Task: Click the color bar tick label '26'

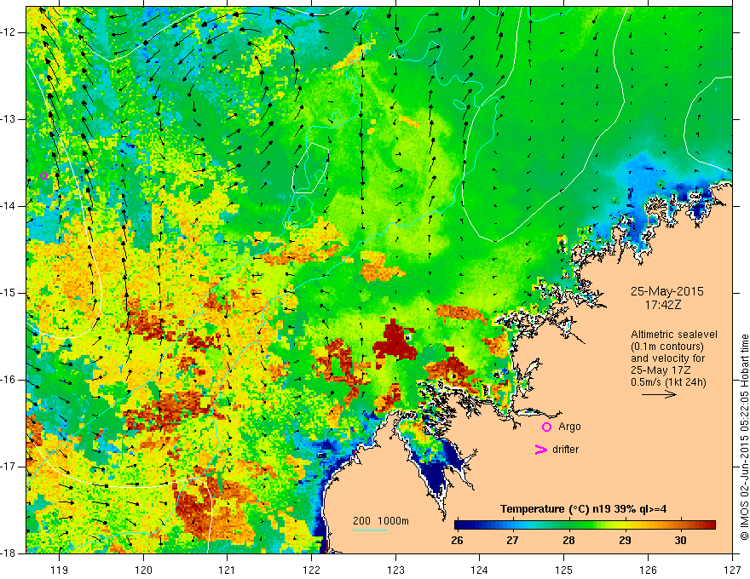Action: 457,541
